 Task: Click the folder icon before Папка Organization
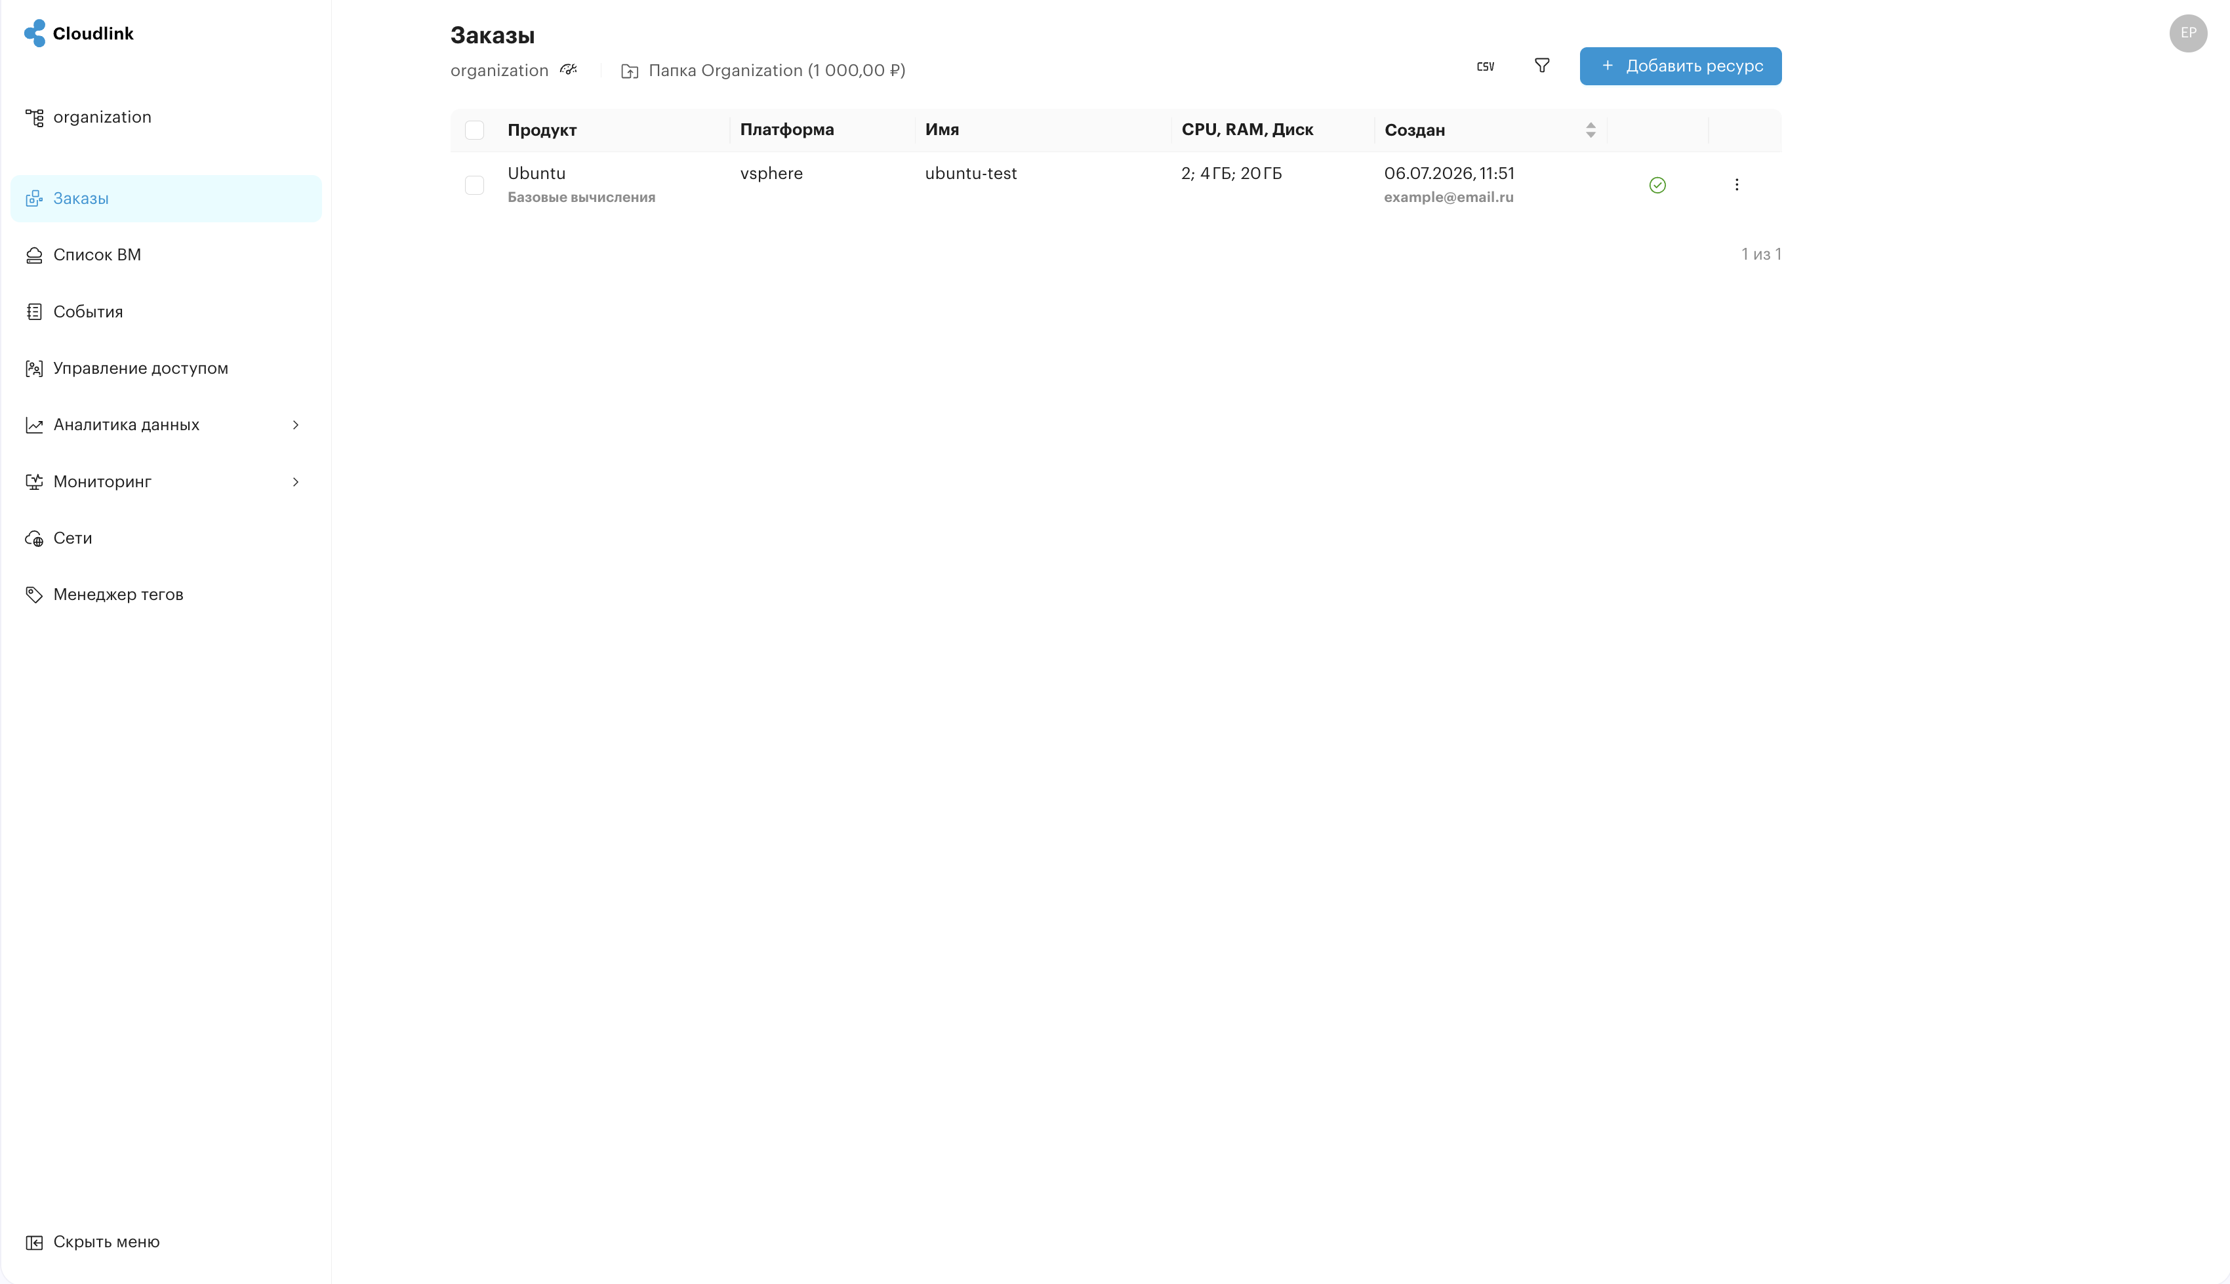[630, 71]
